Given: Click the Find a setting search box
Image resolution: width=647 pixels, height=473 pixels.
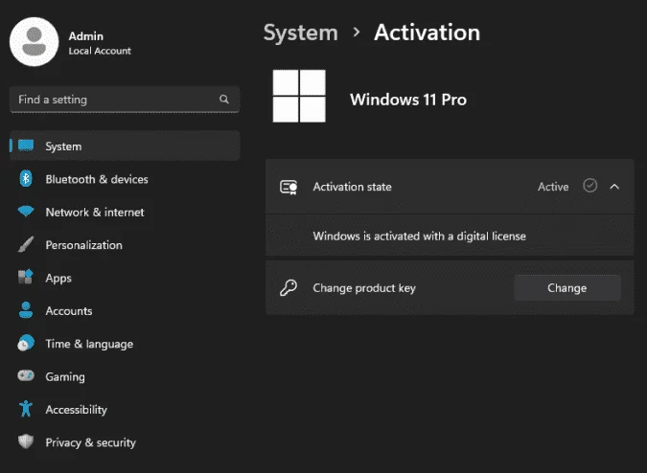Looking at the screenshot, I should [x=125, y=100].
